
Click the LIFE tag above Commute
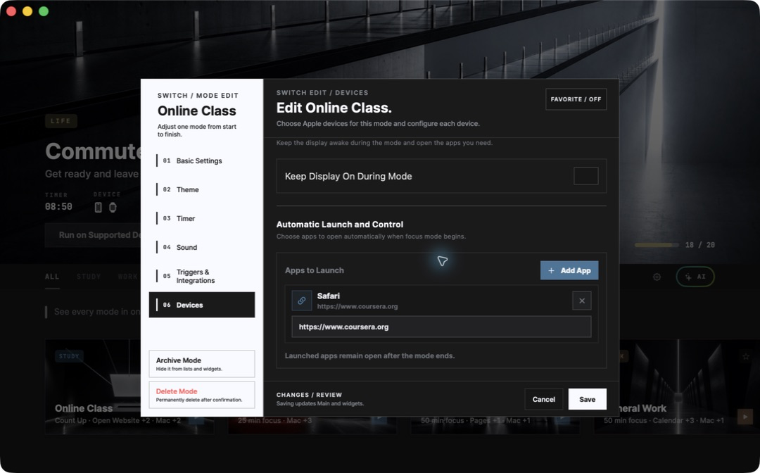[61, 120]
